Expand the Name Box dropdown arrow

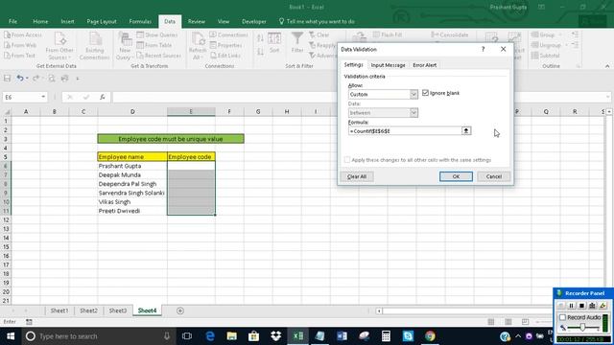(43, 97)
